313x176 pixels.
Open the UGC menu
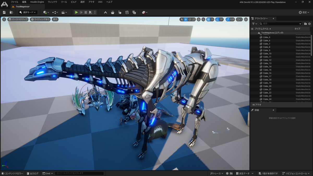100,2
